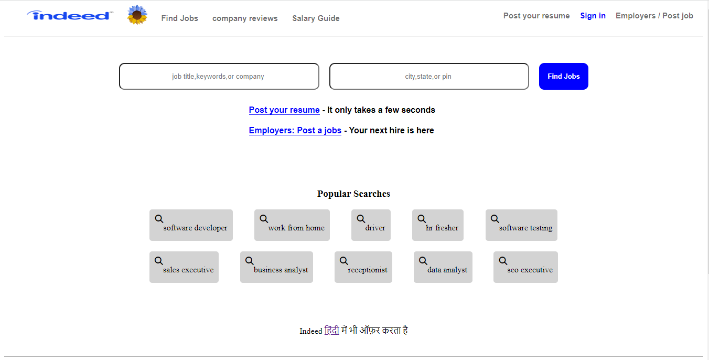Open the Salary Guide page
The height and width of the screenshot is (360, 709).
pos(316,18)
